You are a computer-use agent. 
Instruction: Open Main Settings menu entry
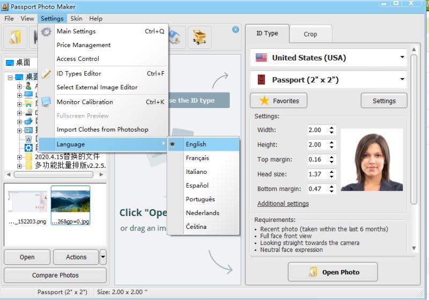tap(103, 32)
